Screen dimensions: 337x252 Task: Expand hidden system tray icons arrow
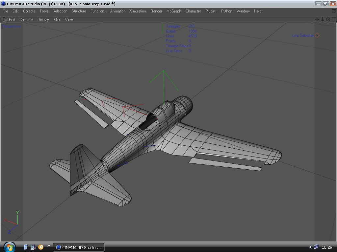(x=310, y=247)
